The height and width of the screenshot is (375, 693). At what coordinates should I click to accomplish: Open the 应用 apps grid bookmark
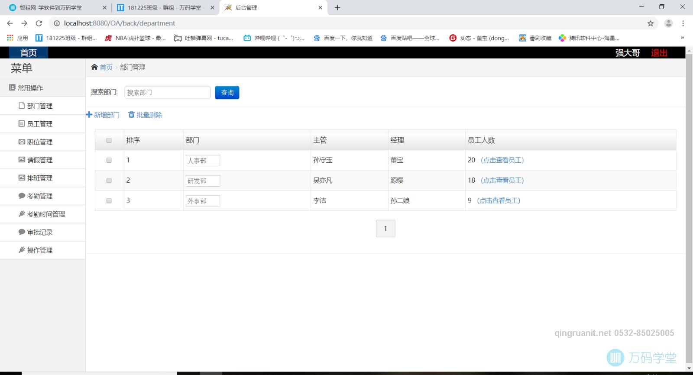point(17,38)
